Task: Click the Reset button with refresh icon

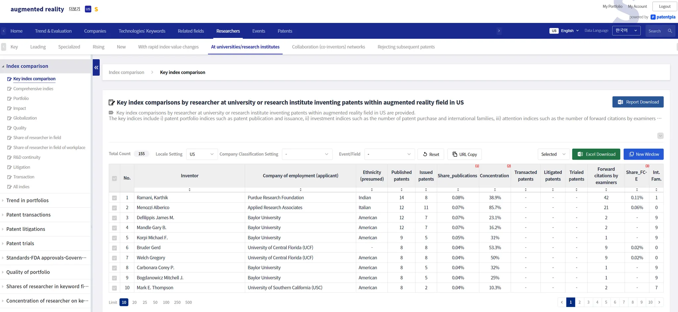Action: point(430,154)
